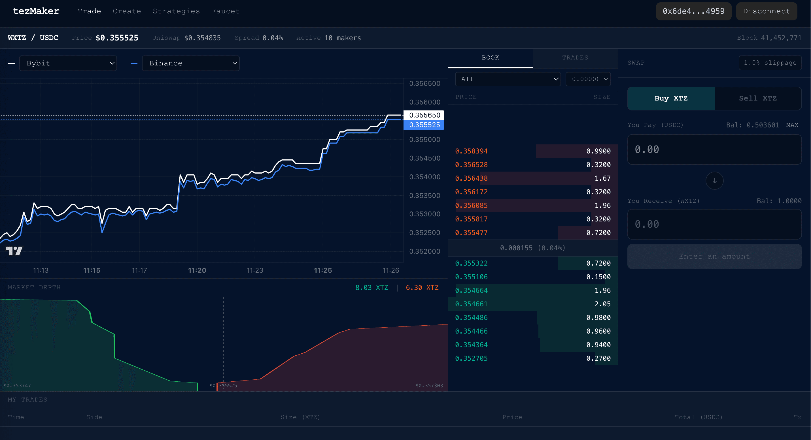Select ask order at 0.356438
811x440 pixels.
coord(533,178)
